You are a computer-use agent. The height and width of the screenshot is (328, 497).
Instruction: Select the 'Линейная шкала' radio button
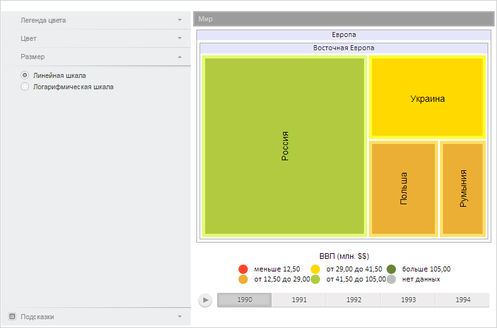tap(25, 75)
